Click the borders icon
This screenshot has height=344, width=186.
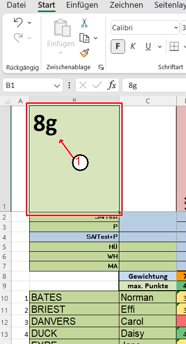(174, 47)
